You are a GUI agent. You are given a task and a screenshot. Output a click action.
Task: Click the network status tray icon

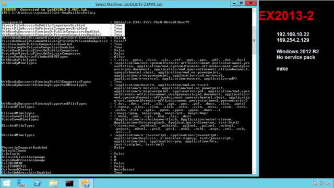point(321,183)
